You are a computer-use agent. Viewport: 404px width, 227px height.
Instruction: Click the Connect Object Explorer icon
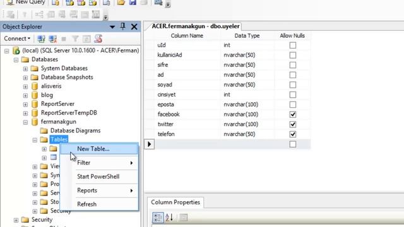[x=41, y=39]
